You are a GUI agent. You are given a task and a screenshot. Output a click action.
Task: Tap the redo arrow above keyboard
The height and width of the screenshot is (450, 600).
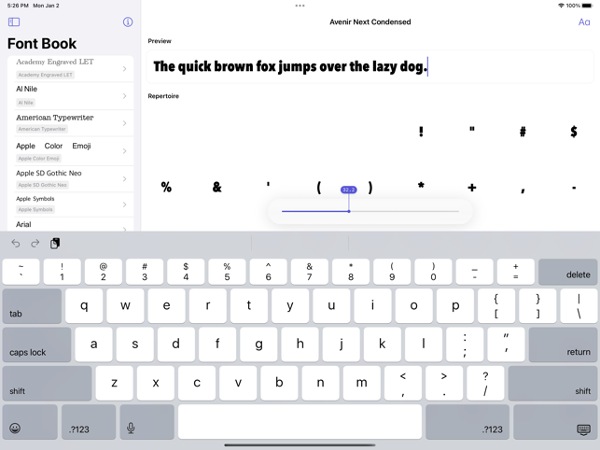click(x=35, y=243)
